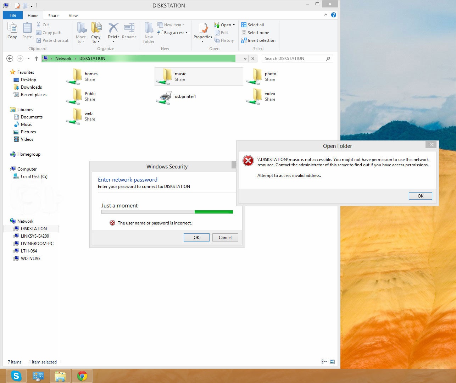Collapse the ribbon with the chevron

point(326,15)
